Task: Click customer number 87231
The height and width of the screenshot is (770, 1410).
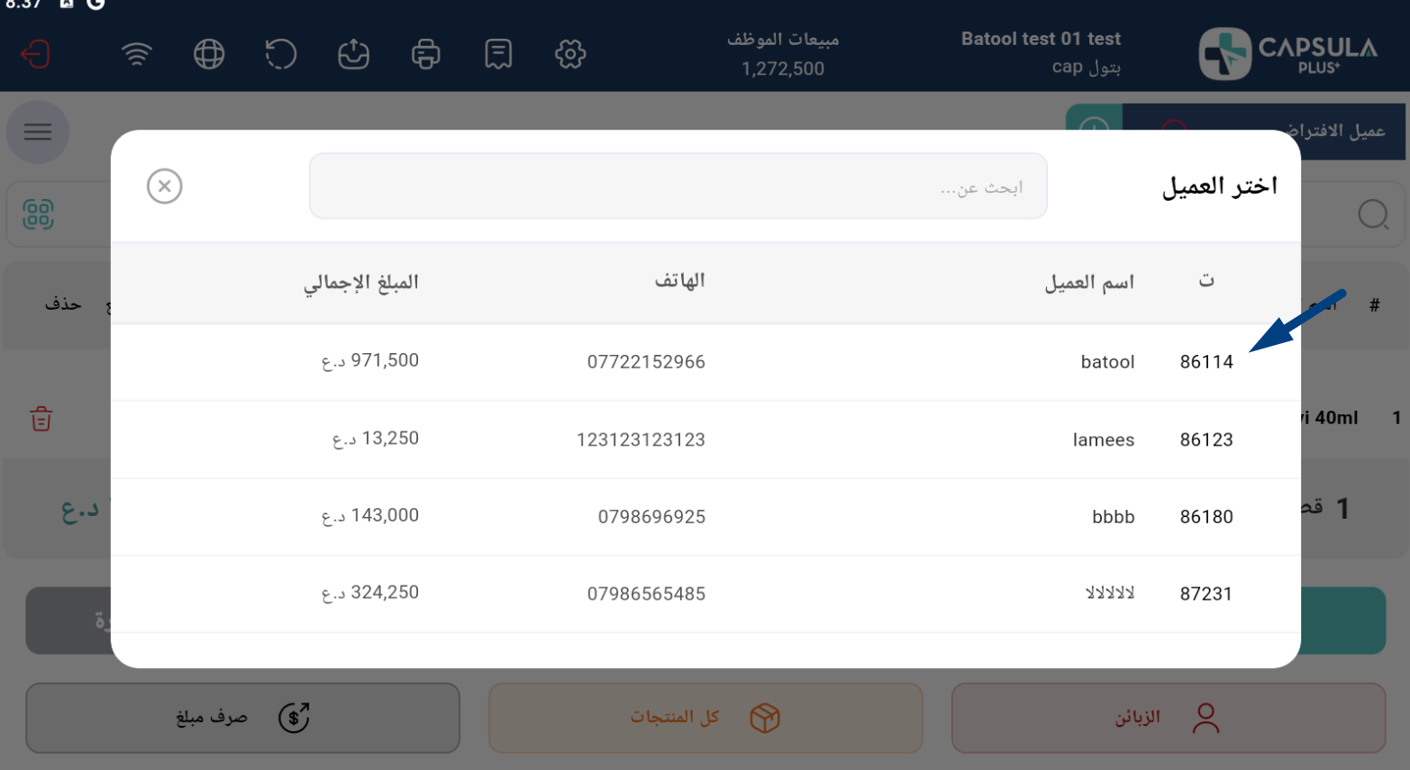Action: click(1206, 594)
